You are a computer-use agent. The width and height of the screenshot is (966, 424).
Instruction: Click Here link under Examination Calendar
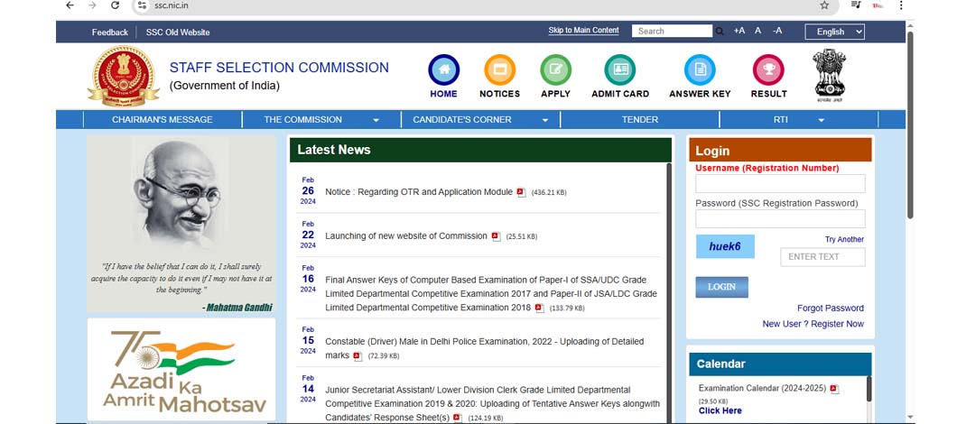point(720,410)
